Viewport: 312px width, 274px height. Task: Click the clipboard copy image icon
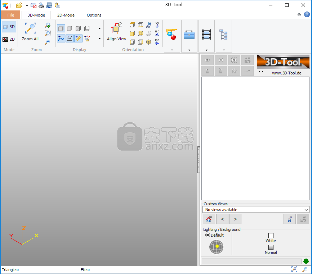(57, 5)
